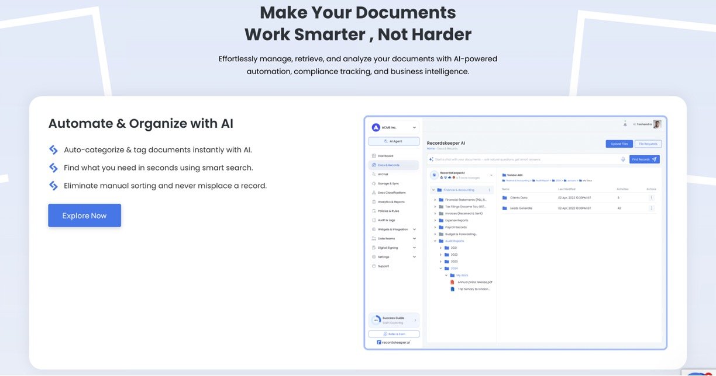Click the microphone icon in search bar

[623, 159]
